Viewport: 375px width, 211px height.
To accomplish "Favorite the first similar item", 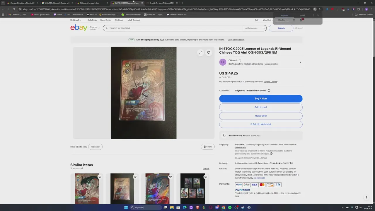I will [x=100, y=177].
